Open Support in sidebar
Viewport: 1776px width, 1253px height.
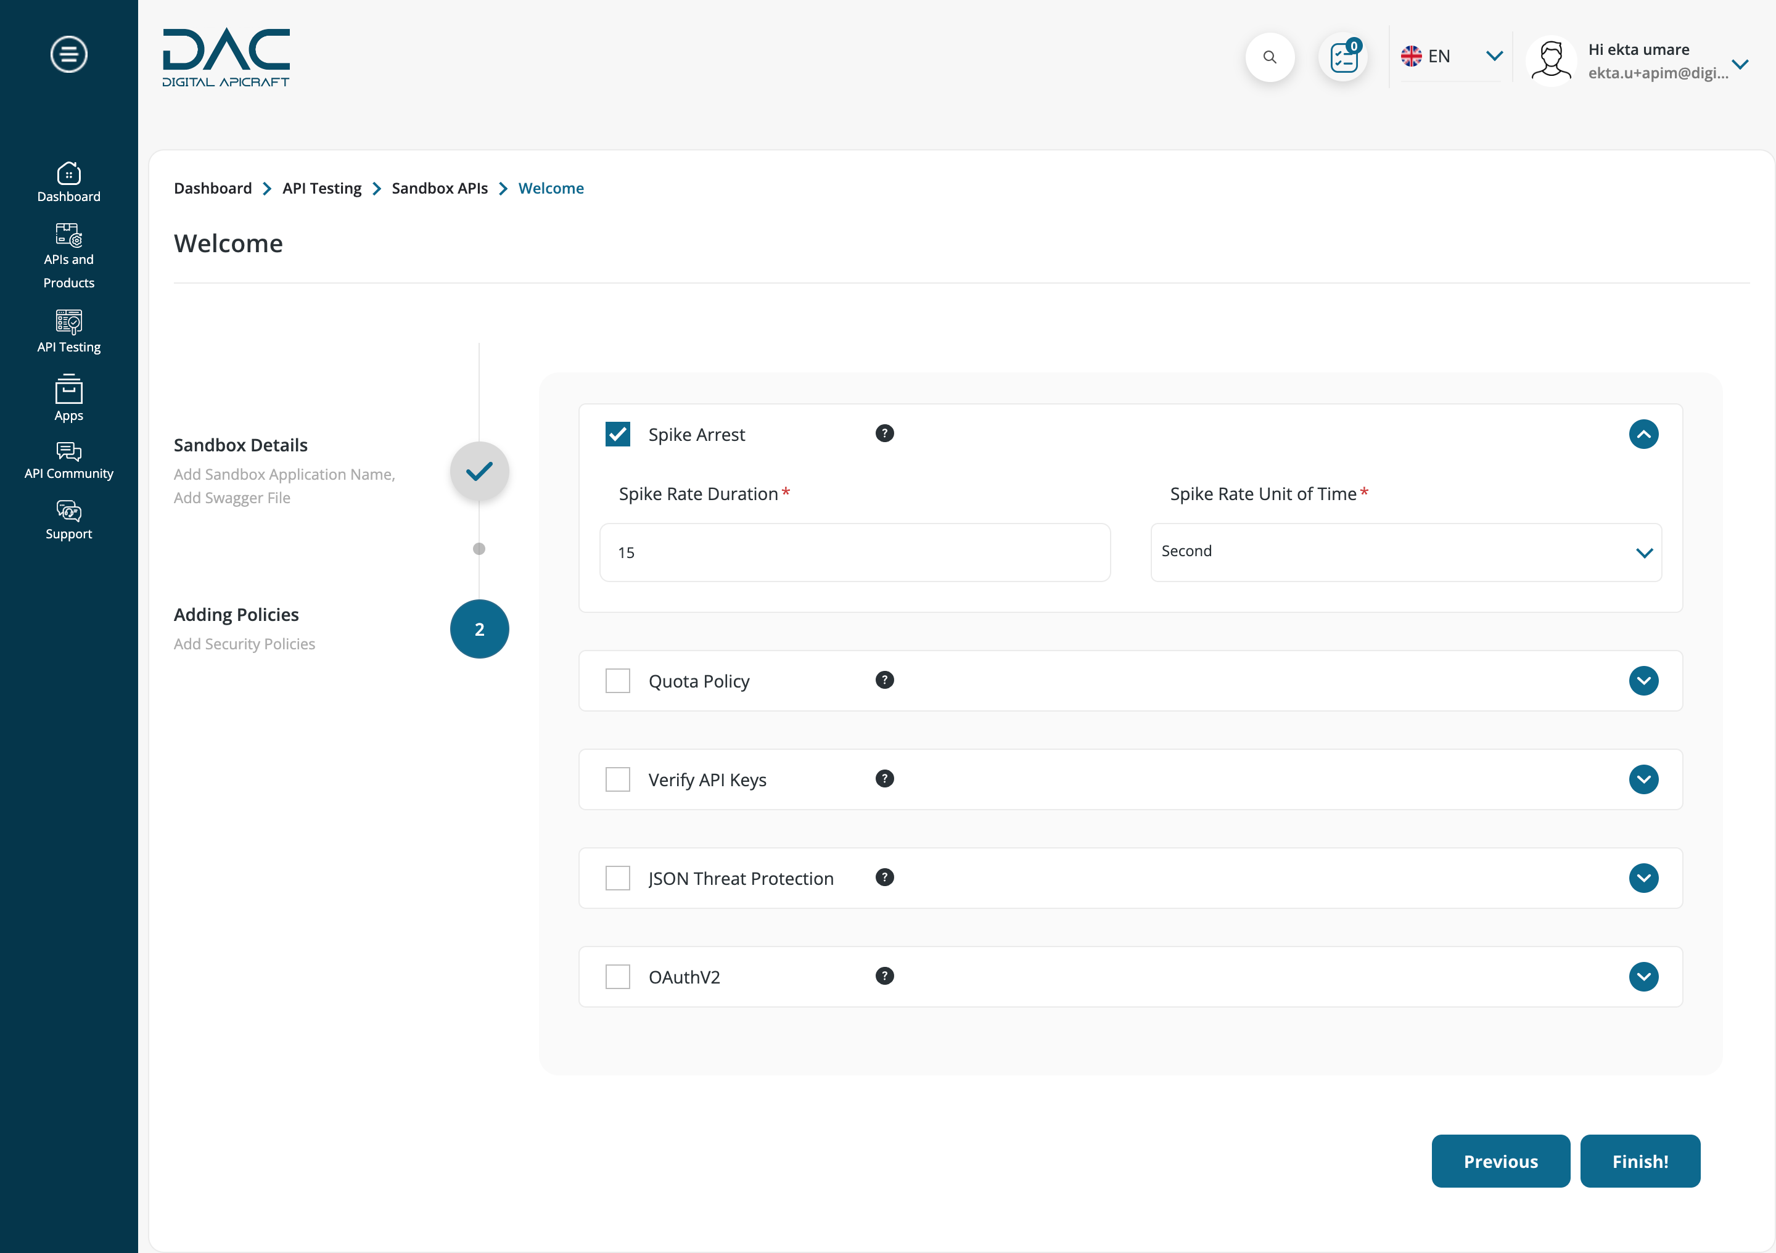pos(69,520)
